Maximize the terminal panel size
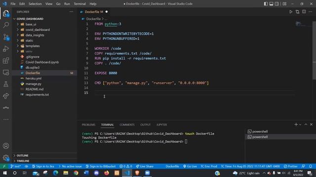This screenshot has width=316, height=177. (x=306, y=124)
